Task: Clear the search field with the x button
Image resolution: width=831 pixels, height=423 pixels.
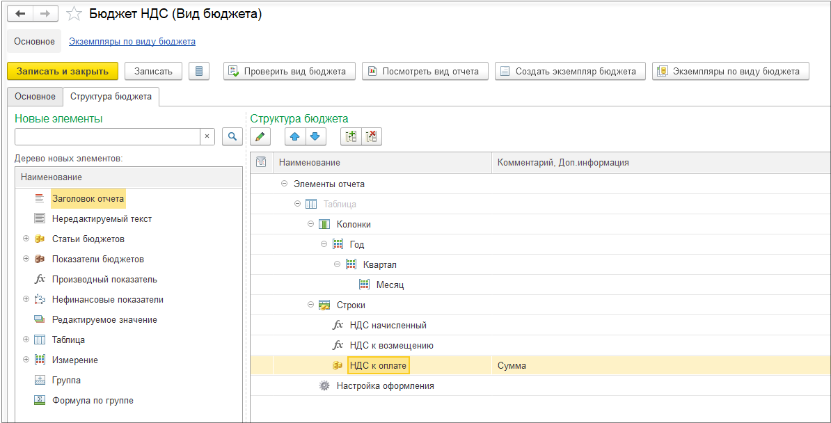Action: point(207,137)
